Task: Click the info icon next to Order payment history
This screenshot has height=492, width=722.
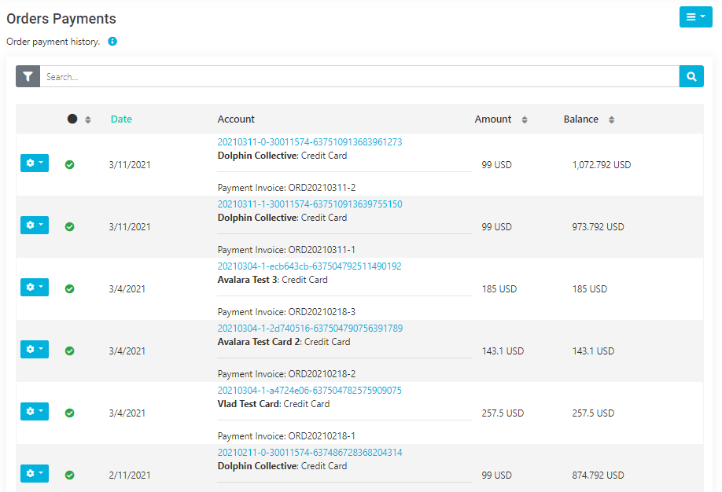Action: 112,42
